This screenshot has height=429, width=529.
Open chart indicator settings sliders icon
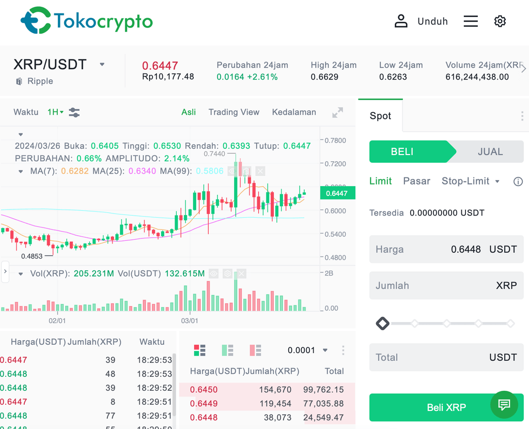[74, 112]
